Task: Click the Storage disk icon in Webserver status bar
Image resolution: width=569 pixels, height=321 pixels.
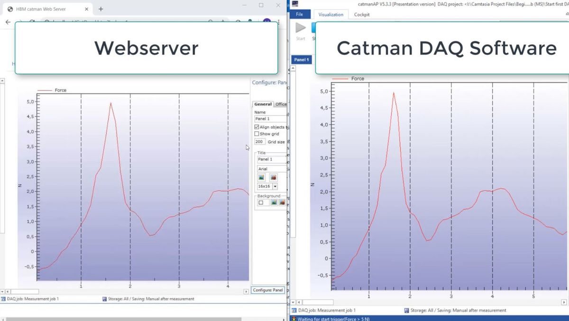Action: click(x=104, y=299)
